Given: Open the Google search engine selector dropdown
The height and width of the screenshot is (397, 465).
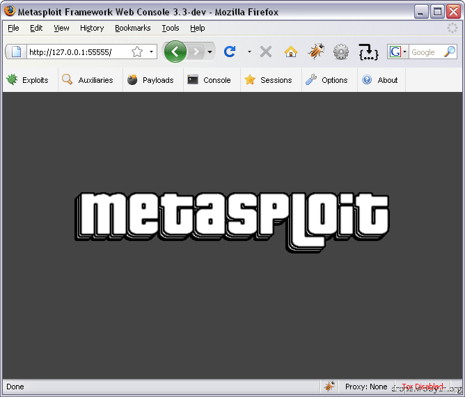Looking at the screenshot, I should 398,52.
